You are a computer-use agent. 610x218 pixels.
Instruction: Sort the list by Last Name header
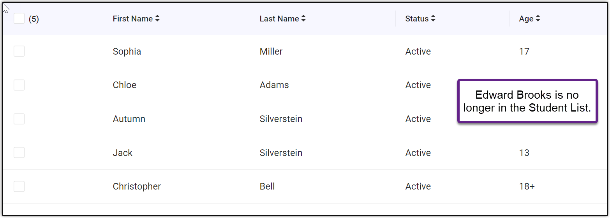279,19
